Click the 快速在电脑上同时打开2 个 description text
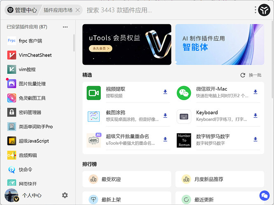Viewport: 274px width, 205px height. [x=222, y=96]
